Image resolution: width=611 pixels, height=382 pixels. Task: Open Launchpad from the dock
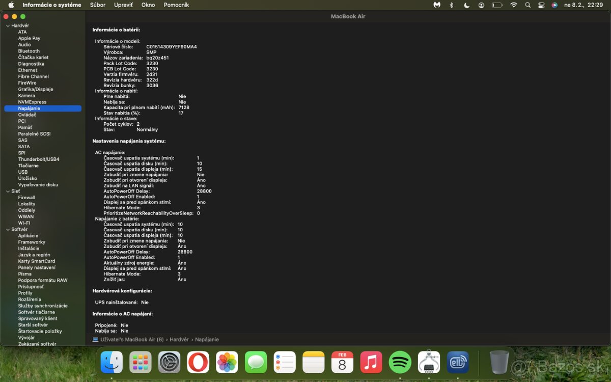click(x=140, y=363)
